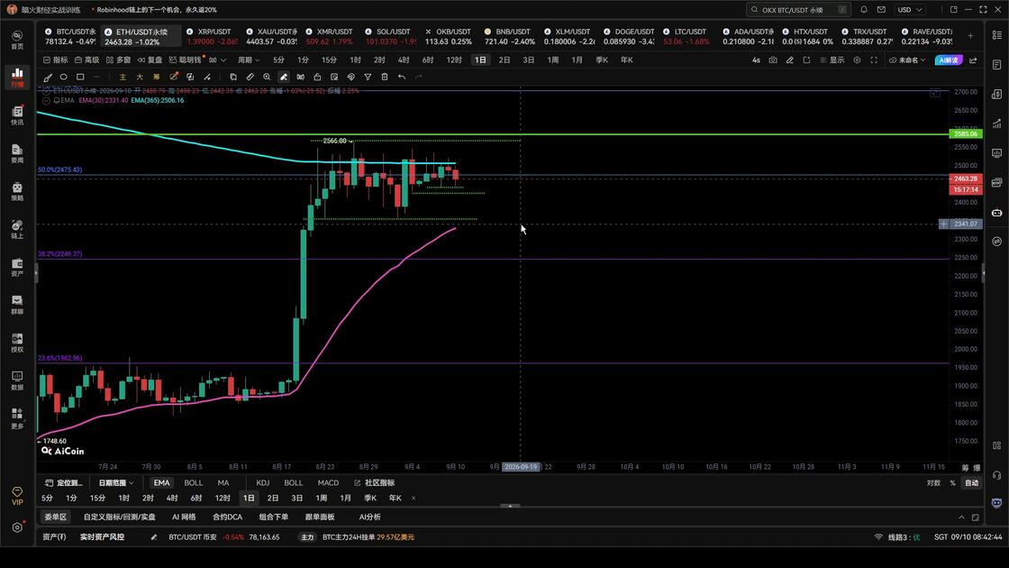
Task: Expand the 日期范围 date range dropdown
Action: coord(116,483)
